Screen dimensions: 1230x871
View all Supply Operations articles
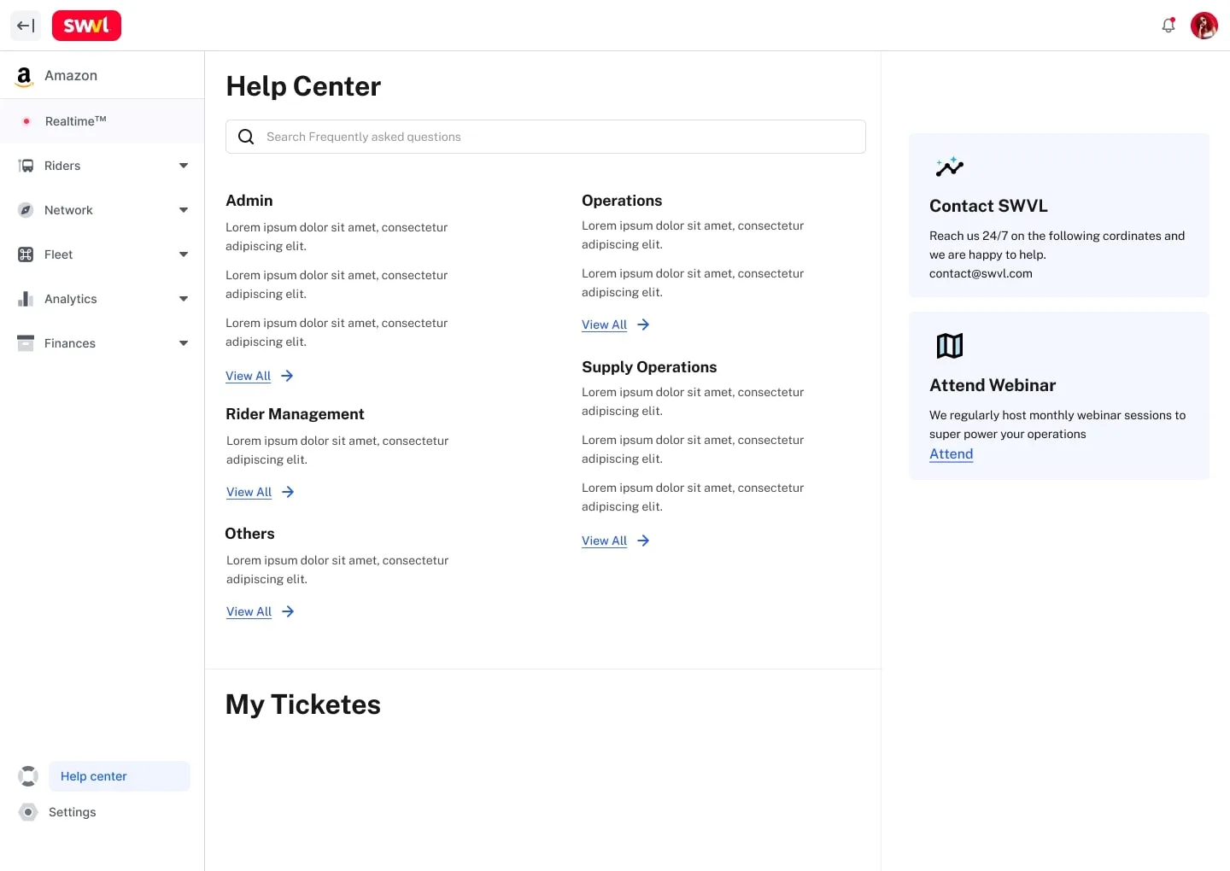604,541
